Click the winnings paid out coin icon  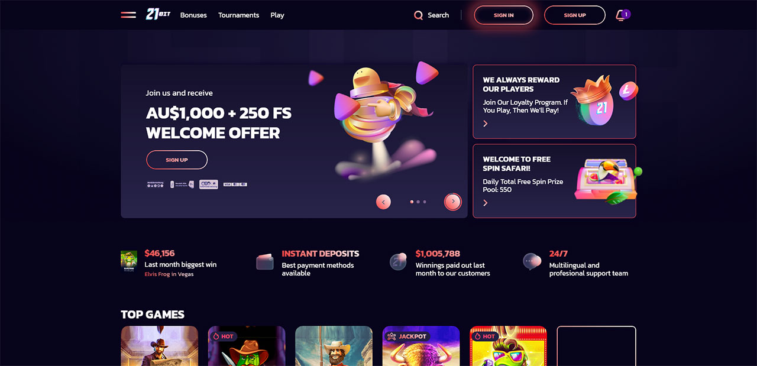pyautogui.click(x=398, y=261)
